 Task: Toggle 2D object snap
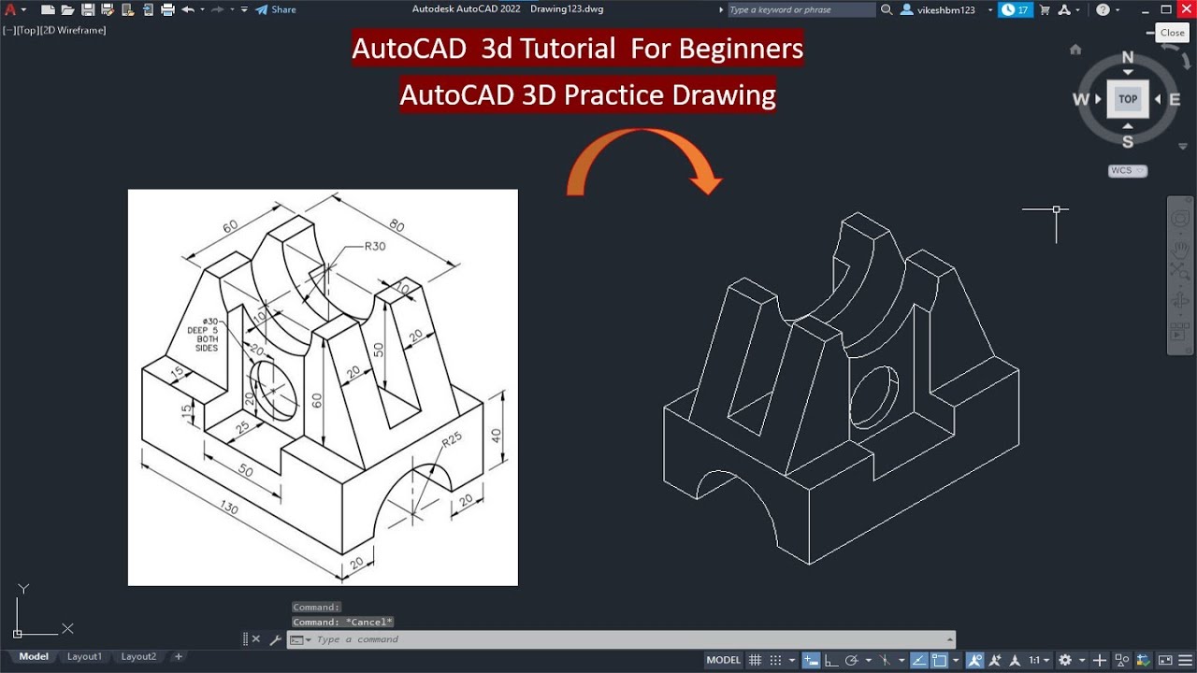[940, 660]
